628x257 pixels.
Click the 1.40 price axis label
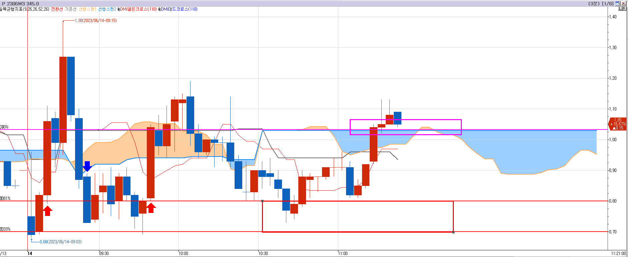[x=613, y=17]
